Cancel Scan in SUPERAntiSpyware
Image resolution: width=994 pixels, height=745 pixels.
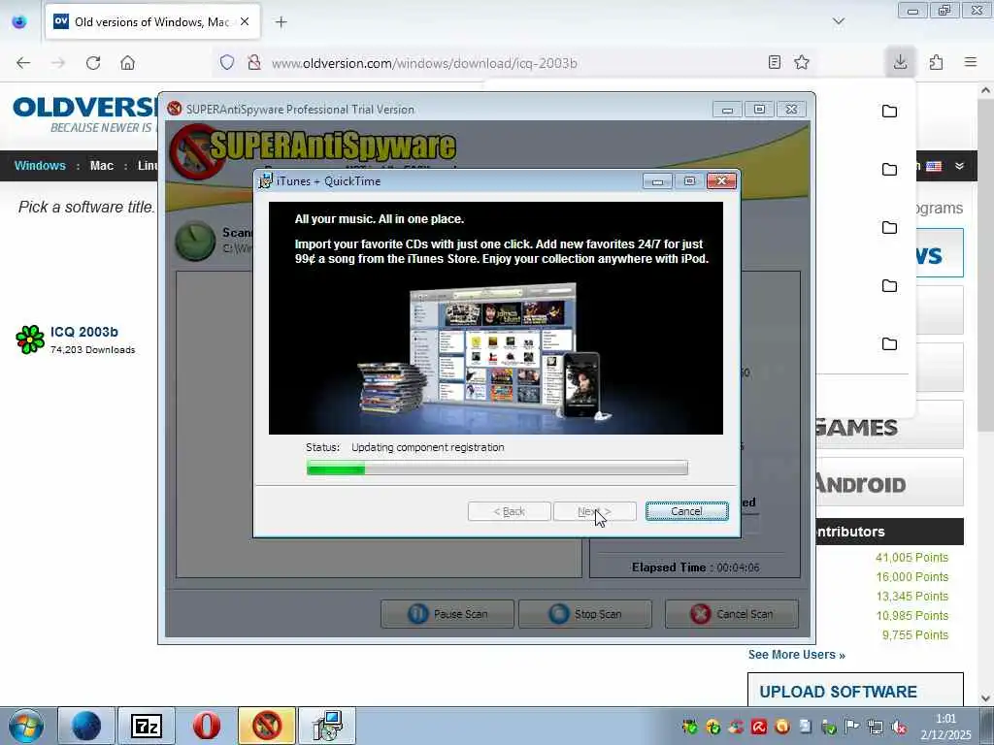[x=732, y=614]
